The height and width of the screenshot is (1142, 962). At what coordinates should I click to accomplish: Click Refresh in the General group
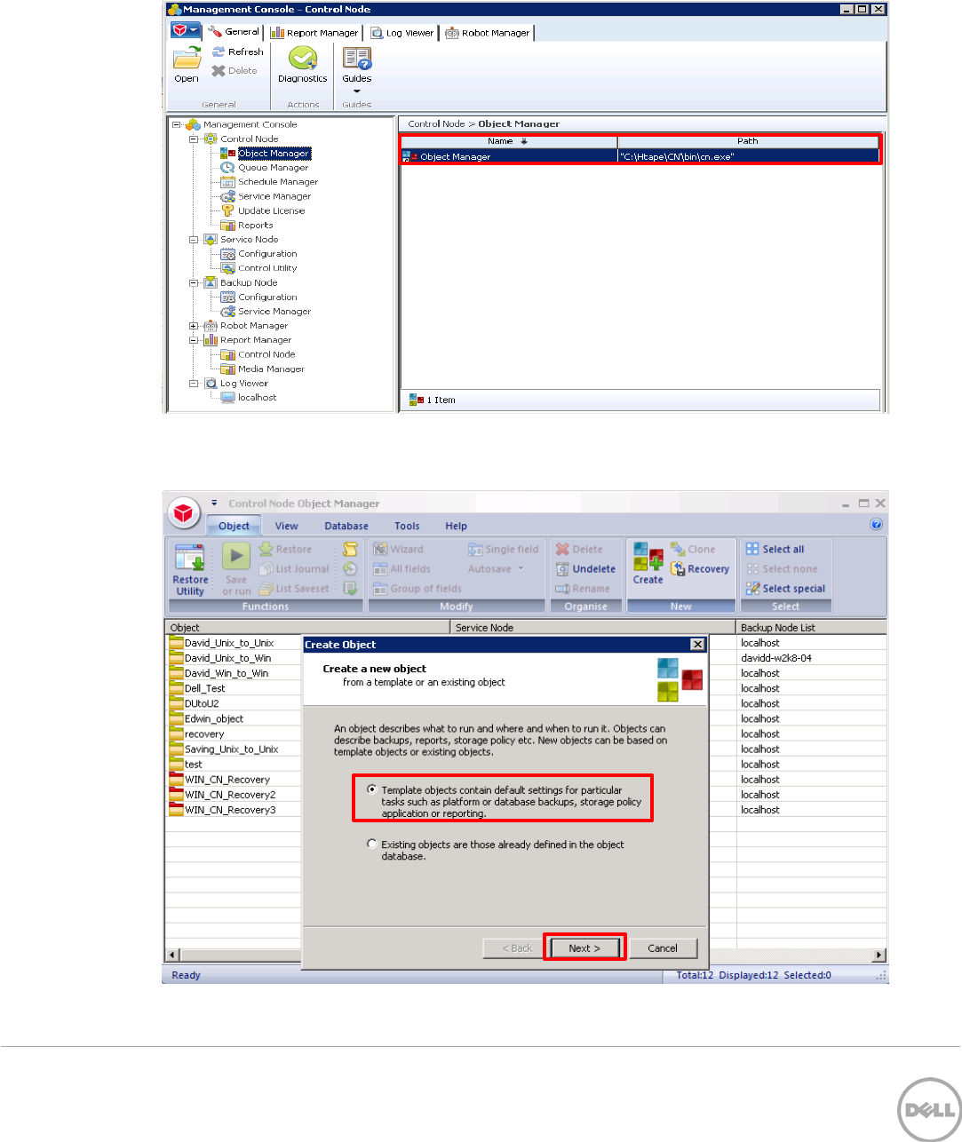pyautogui.click(x=237, y=52)
